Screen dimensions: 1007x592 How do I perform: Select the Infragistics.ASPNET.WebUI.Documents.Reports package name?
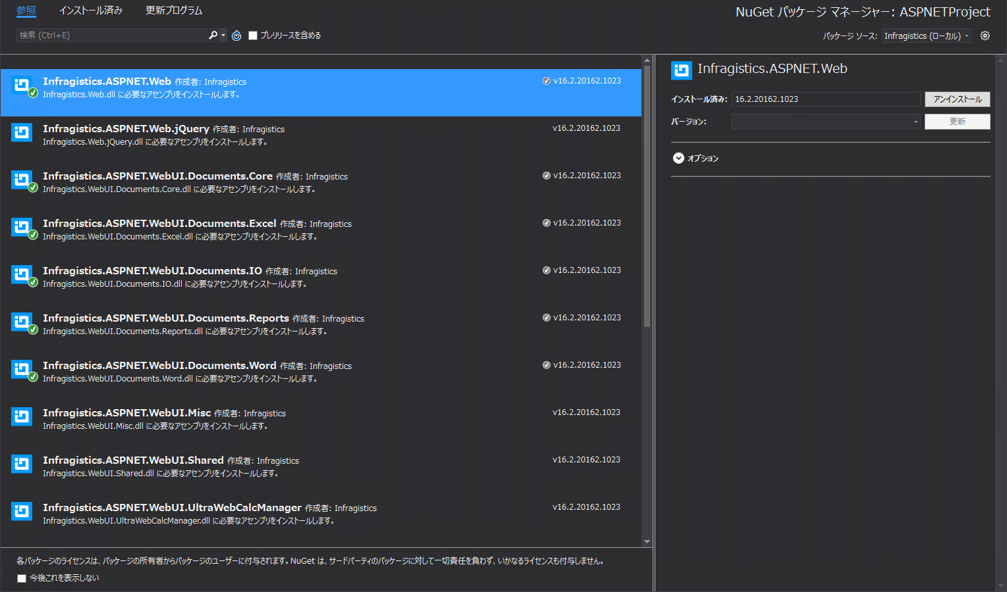pos(166,318)
